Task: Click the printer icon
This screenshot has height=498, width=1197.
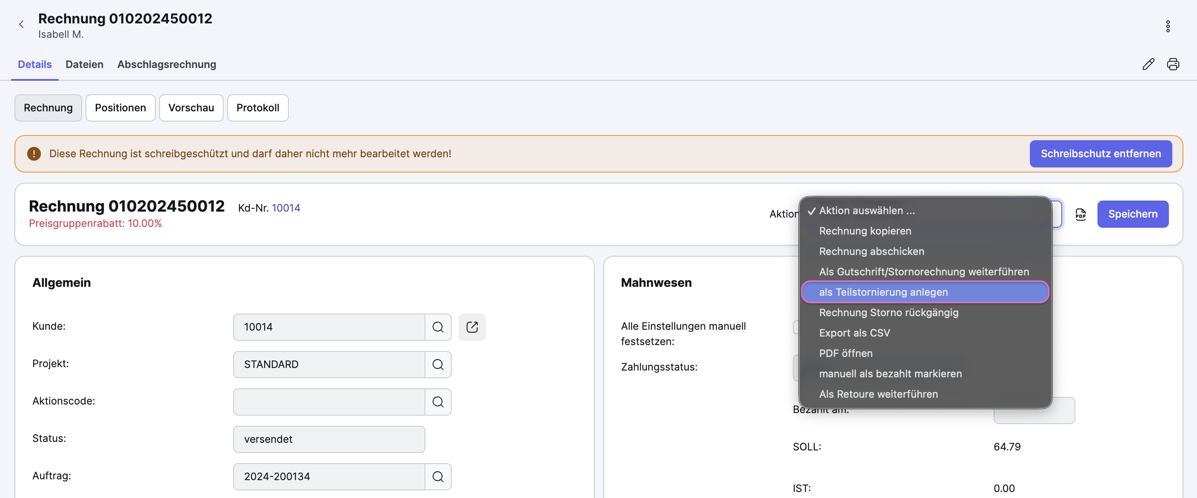Action: click(x=1172, y=64)
